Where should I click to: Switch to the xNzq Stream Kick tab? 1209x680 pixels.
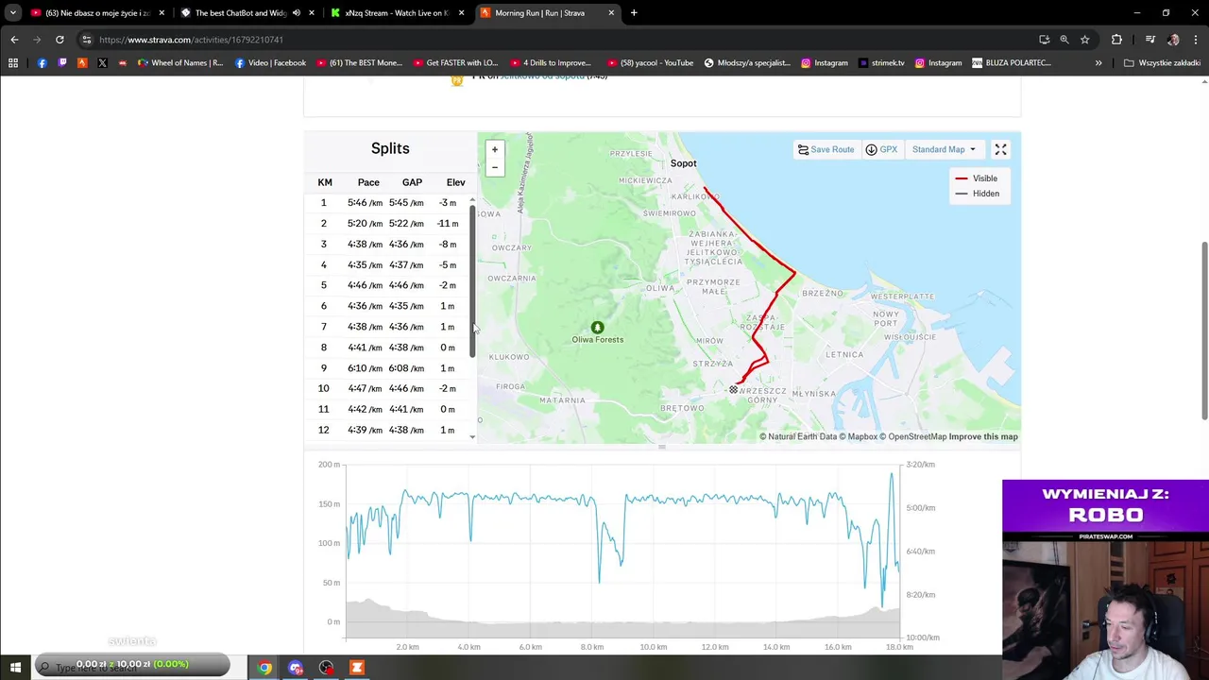point(396,13)
